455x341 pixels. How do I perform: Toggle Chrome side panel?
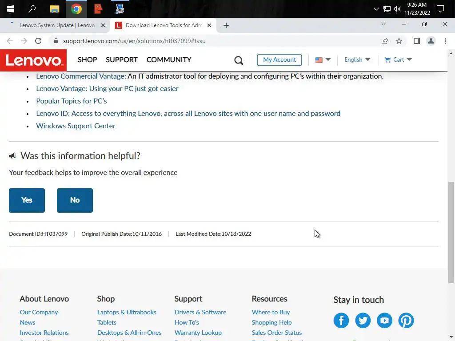coord(417,41)
